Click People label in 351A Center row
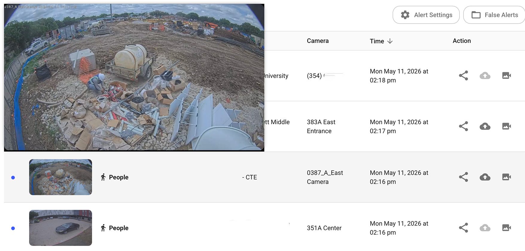The width and height of the screenshot is (525, 251). pyautogui.click(x=119, y=228)
